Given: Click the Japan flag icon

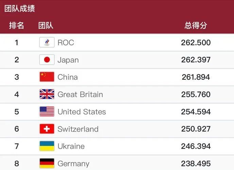Looking at the screenshot, I should point(47,60).
